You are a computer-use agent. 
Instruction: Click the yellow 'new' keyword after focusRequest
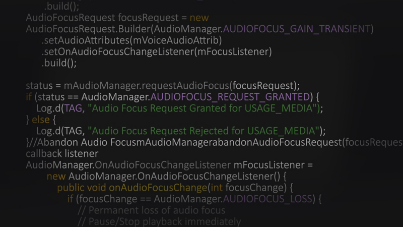199,18
